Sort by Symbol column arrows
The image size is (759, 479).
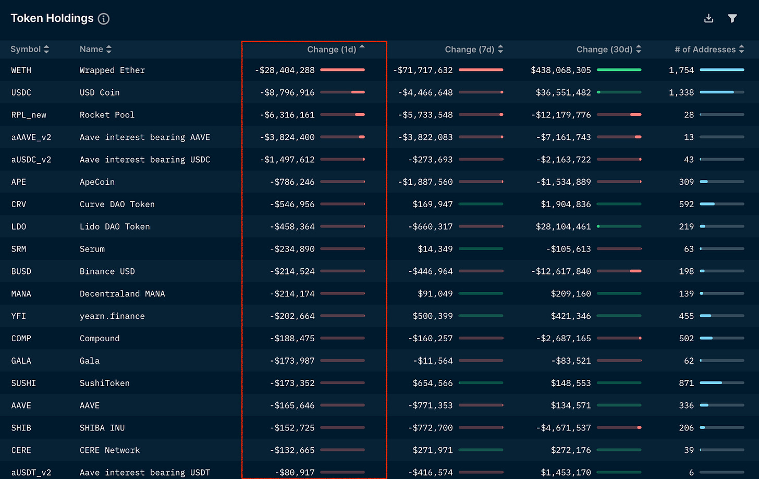coord(46,49)
